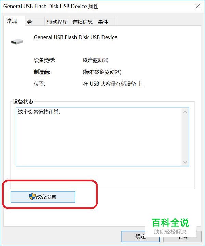Click the 这个设备运转正常 status text

pyautogui.click(x=40, y=112)
